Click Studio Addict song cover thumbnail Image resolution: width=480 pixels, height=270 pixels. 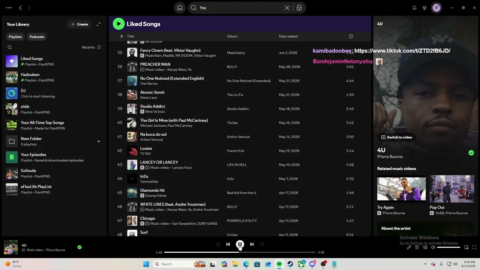132,109
